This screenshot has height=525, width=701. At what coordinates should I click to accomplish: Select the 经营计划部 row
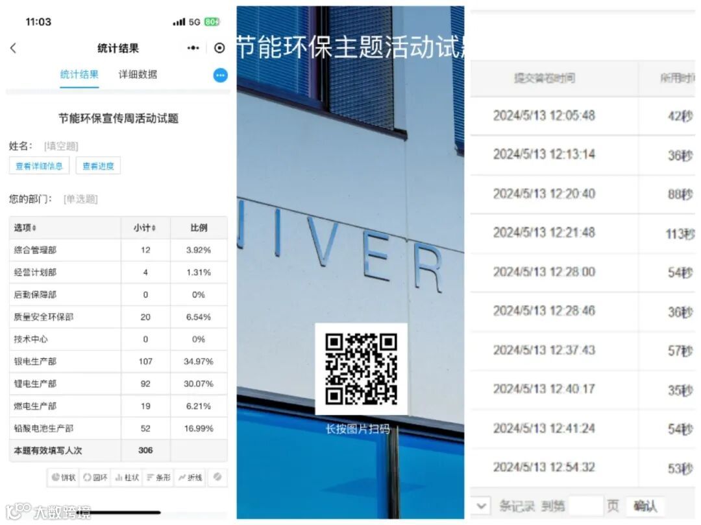click(x=119, y=272)
